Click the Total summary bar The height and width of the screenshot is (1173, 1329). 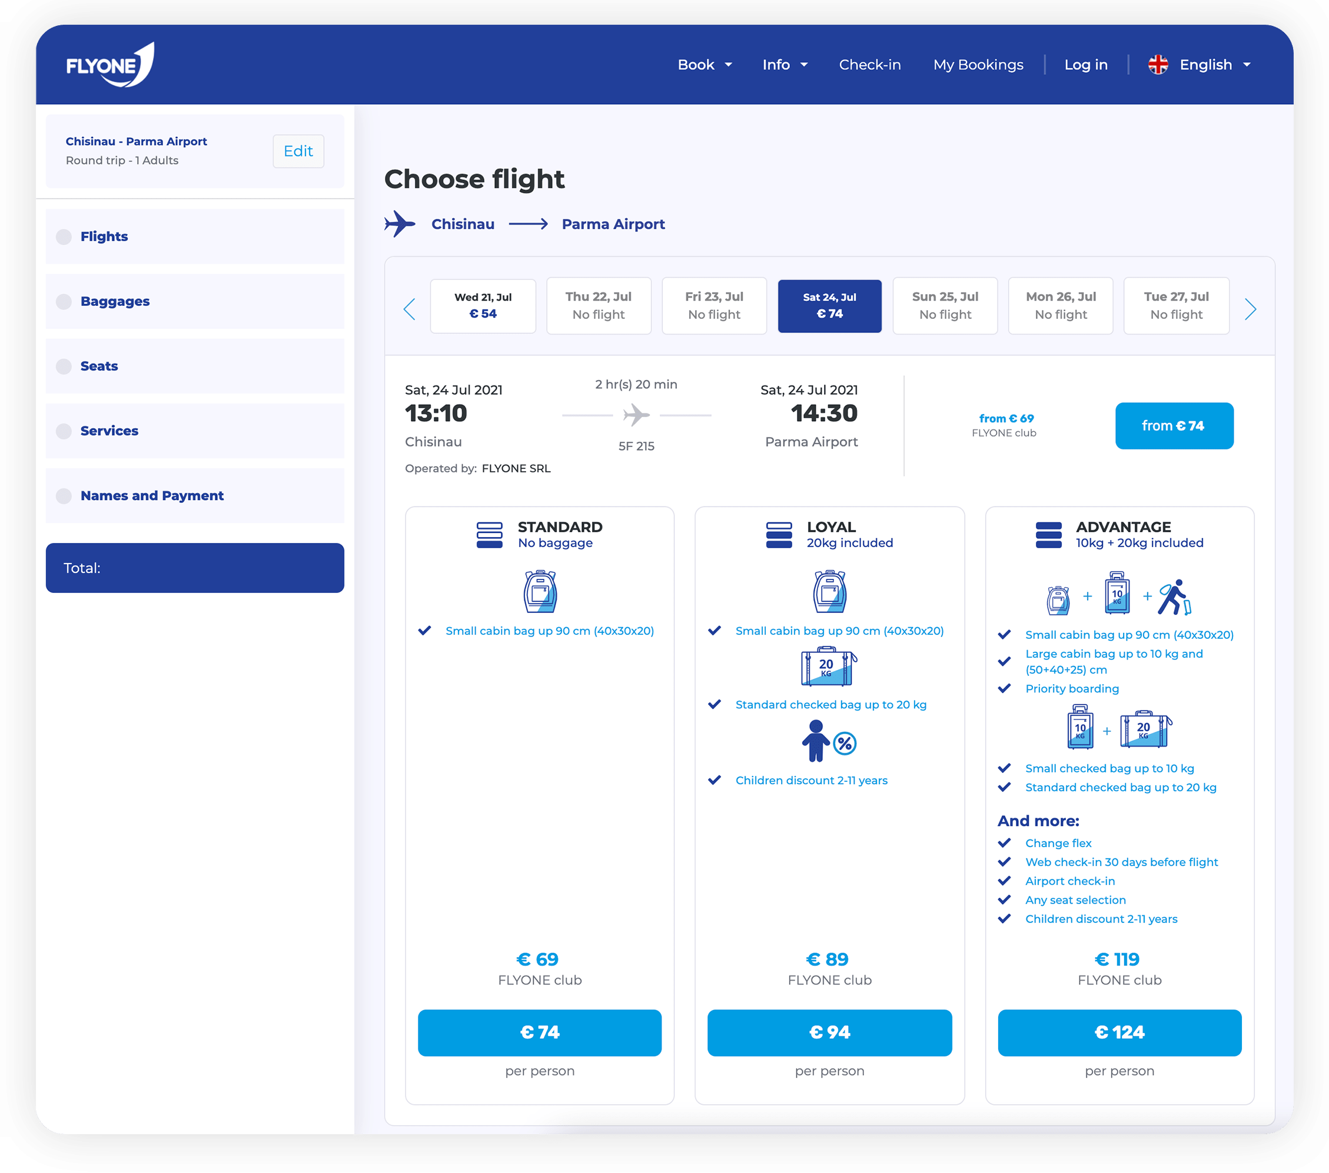point(194,567)
